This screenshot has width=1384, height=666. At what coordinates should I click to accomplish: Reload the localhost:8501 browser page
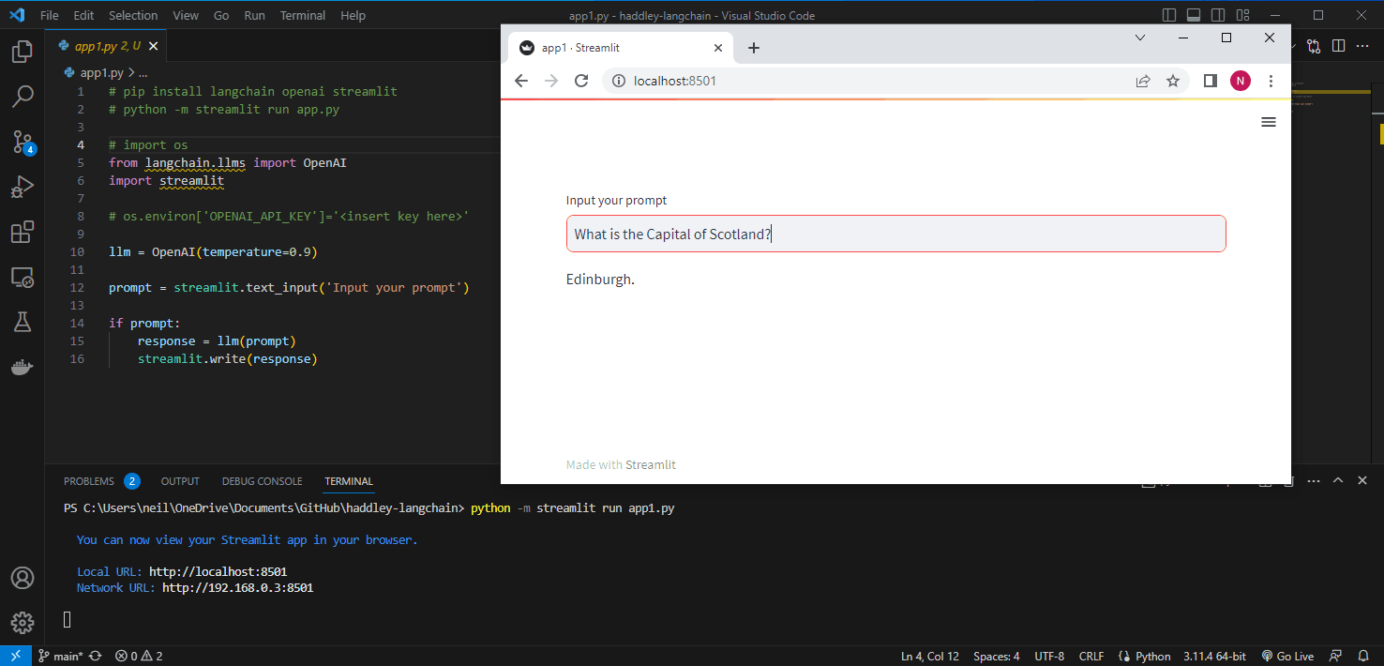581,81
